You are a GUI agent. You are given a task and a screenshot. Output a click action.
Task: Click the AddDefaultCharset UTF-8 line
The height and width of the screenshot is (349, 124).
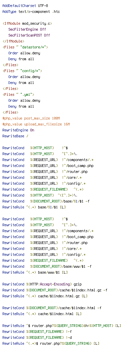tap(25, 6)
